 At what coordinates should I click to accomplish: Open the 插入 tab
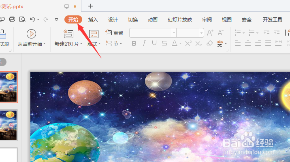pos(93,19)
